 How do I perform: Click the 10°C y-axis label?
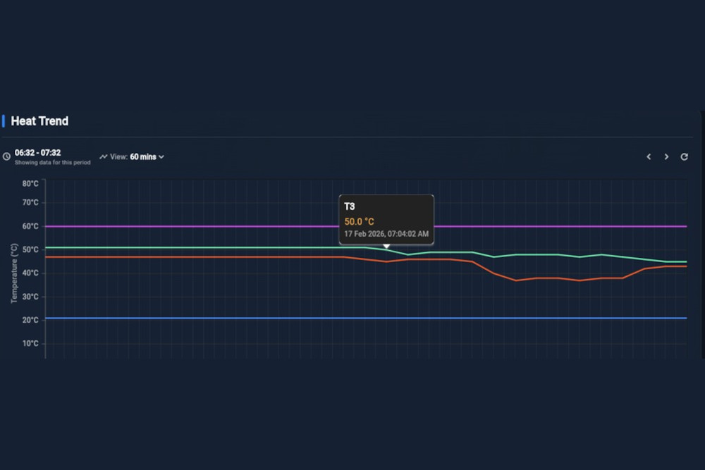30,344
